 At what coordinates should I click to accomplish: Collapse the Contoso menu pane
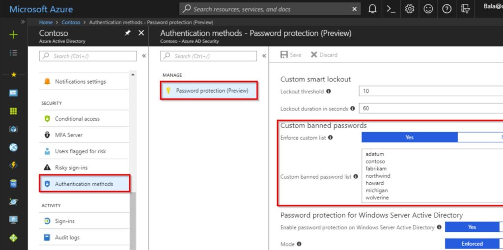tap(144, 56)
